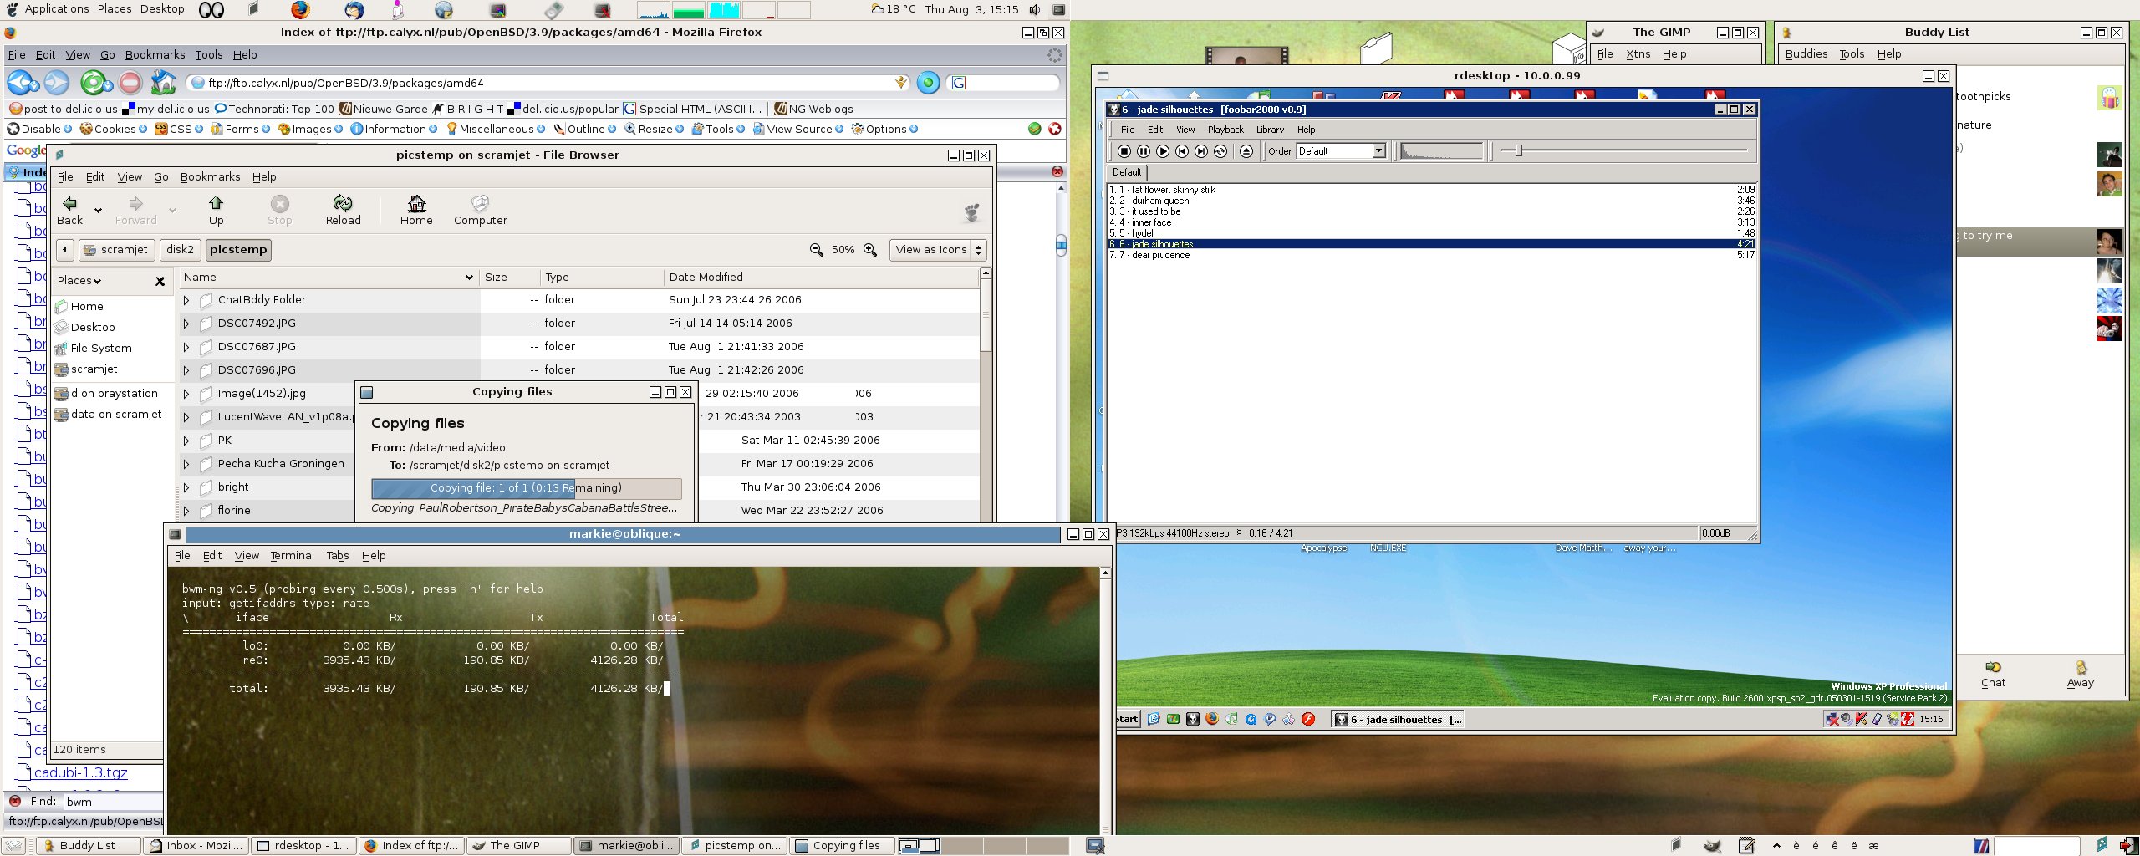Click Home in the File Browser toolbar
Screen dimensions: 2140x856
(416, 210)
